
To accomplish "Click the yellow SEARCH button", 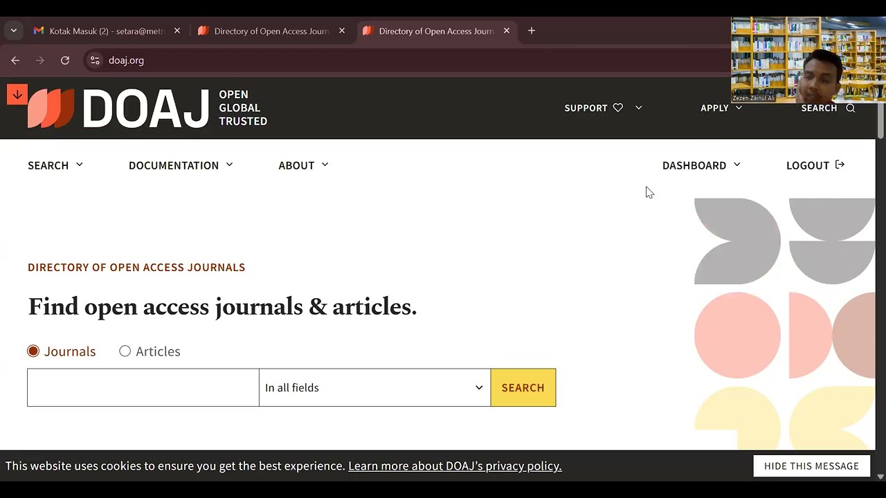I will pos(523,387).
